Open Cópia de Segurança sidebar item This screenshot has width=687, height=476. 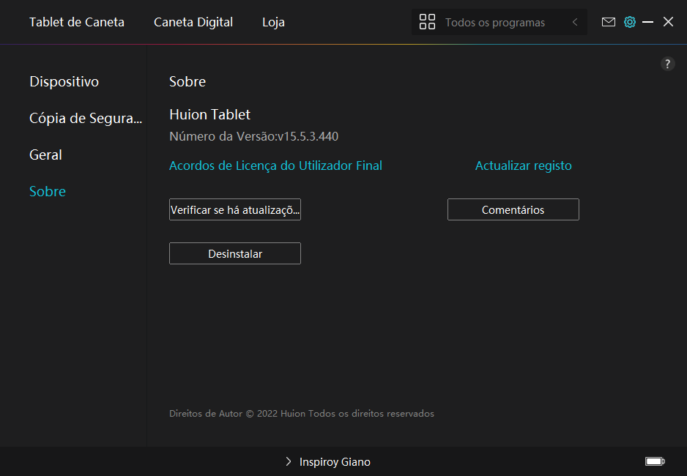point(86,118)
